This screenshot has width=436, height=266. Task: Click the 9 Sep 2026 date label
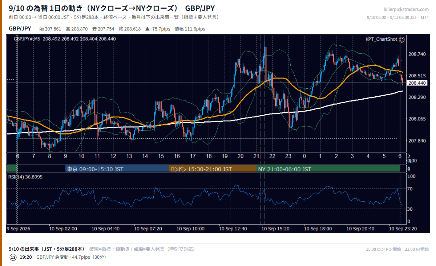pos(19,229)
